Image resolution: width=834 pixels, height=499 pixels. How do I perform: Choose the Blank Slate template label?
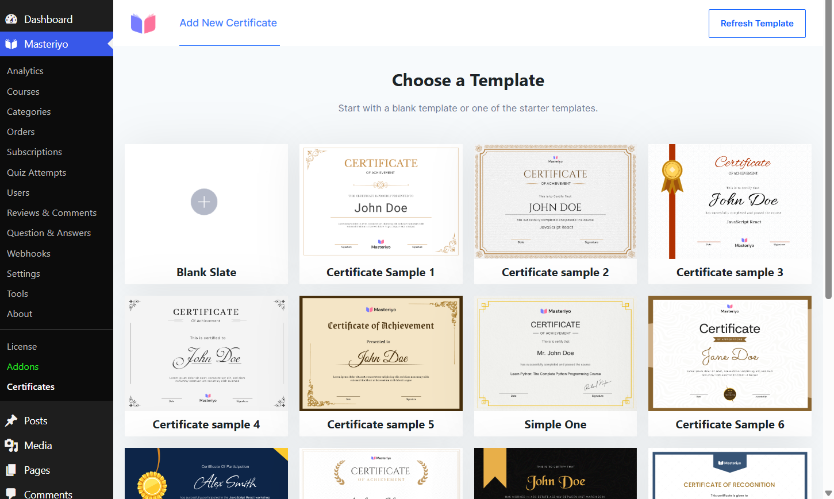tap(206, 272)
